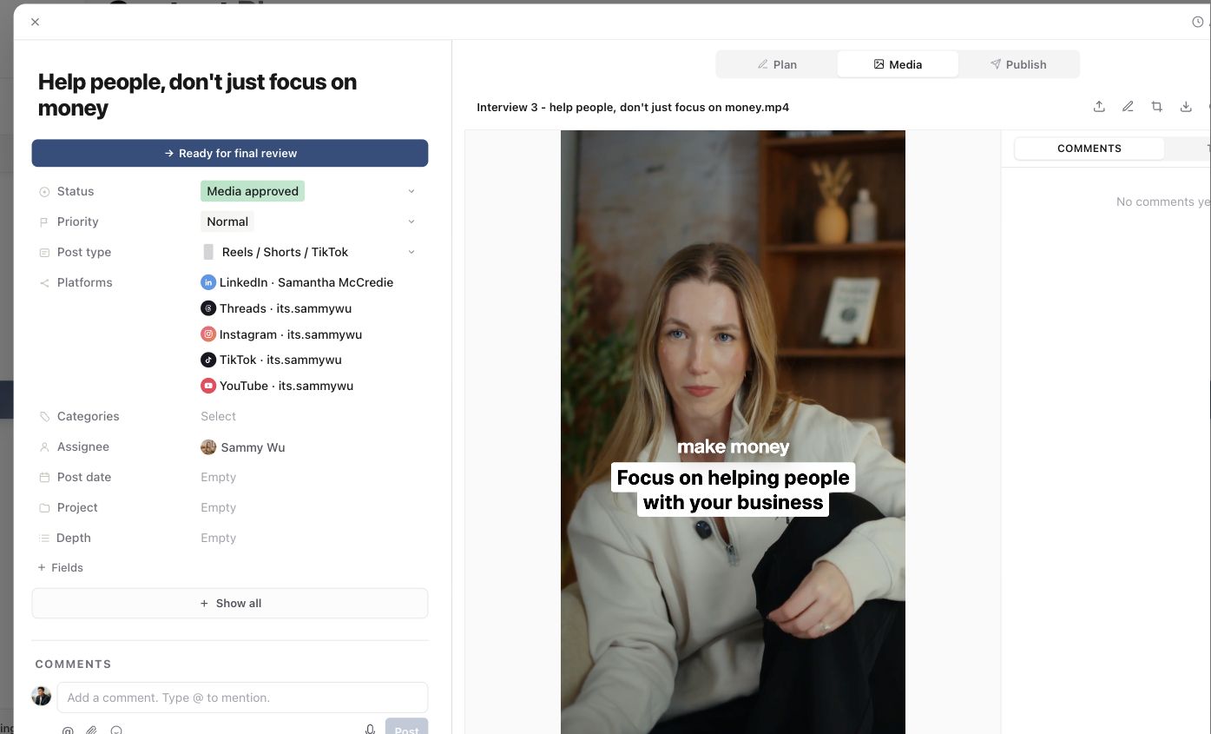The height and width of the screenshot is (734, 1211).
Task: Click the + Fields button
Action: [61, 567]
